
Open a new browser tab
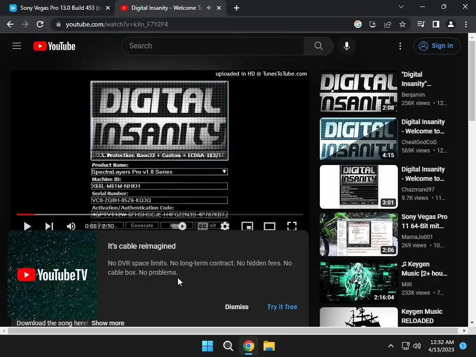[237, 8]
